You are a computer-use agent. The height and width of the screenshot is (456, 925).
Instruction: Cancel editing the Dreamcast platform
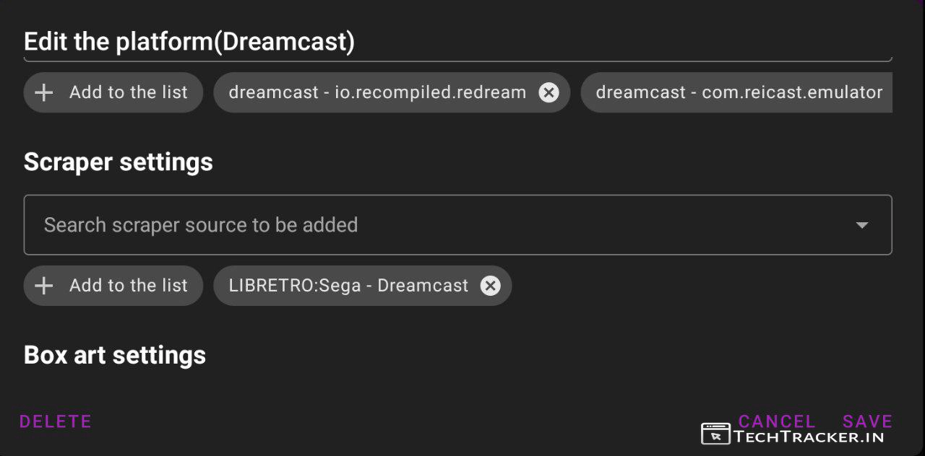click(x=777, y=421)
